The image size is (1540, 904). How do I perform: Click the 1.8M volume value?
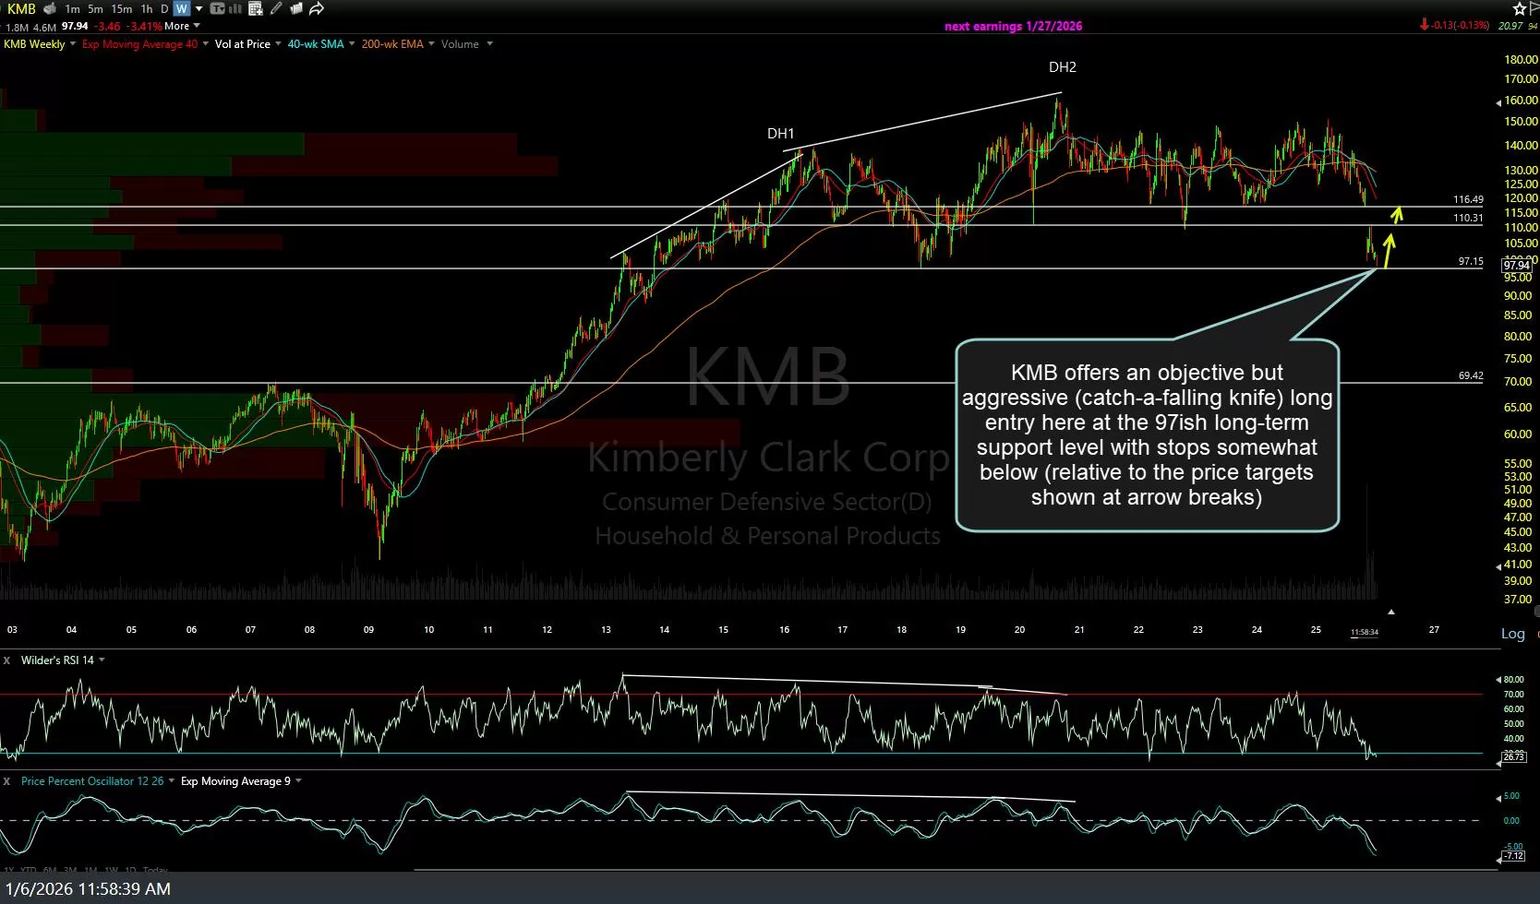(x=17, y=27)
